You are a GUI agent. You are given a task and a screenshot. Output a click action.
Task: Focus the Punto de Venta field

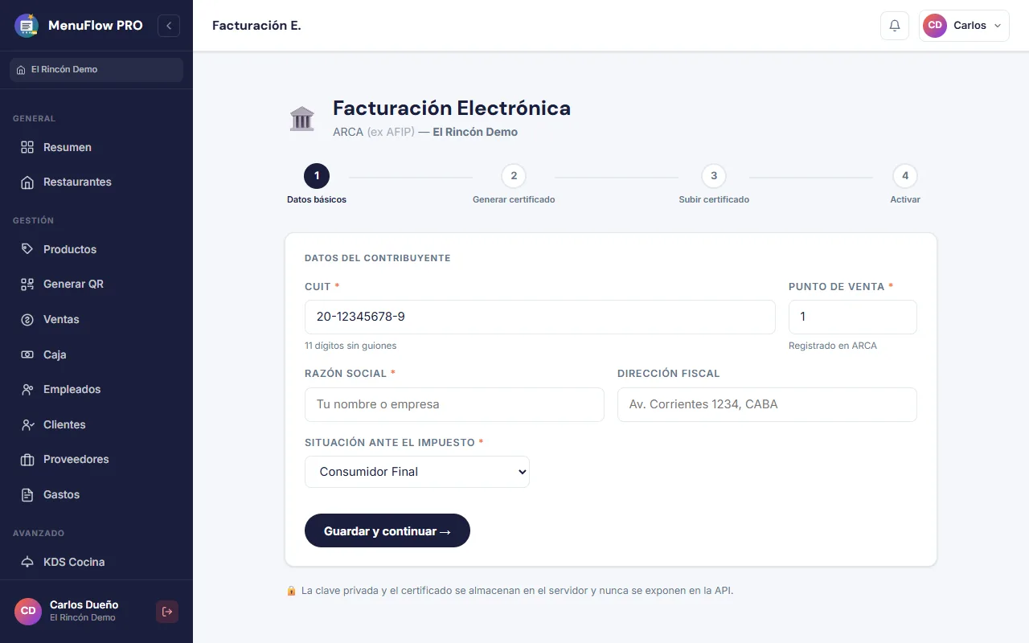(853, 317)
